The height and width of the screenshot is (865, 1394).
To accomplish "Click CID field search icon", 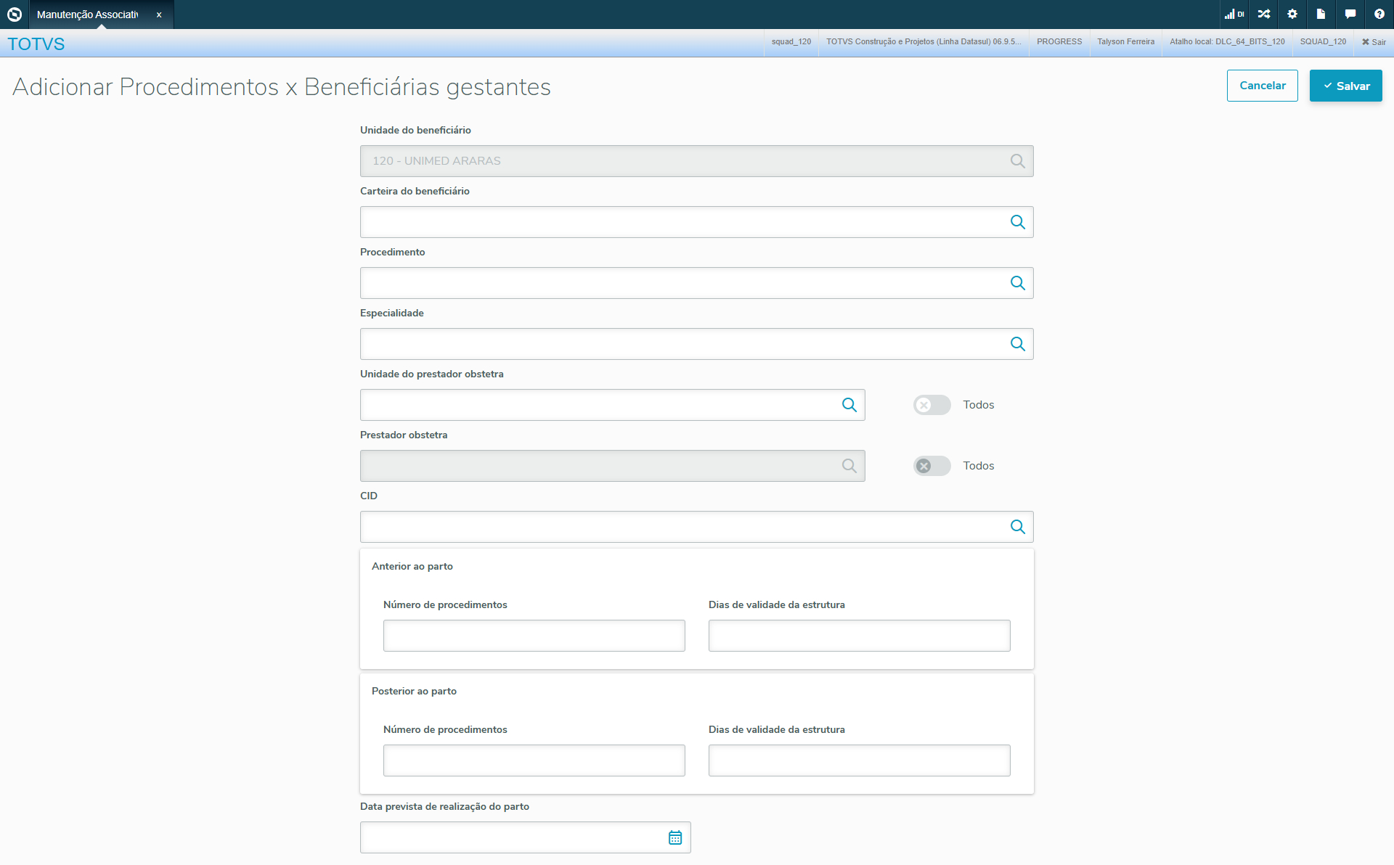I will (x=1017, y=527).
